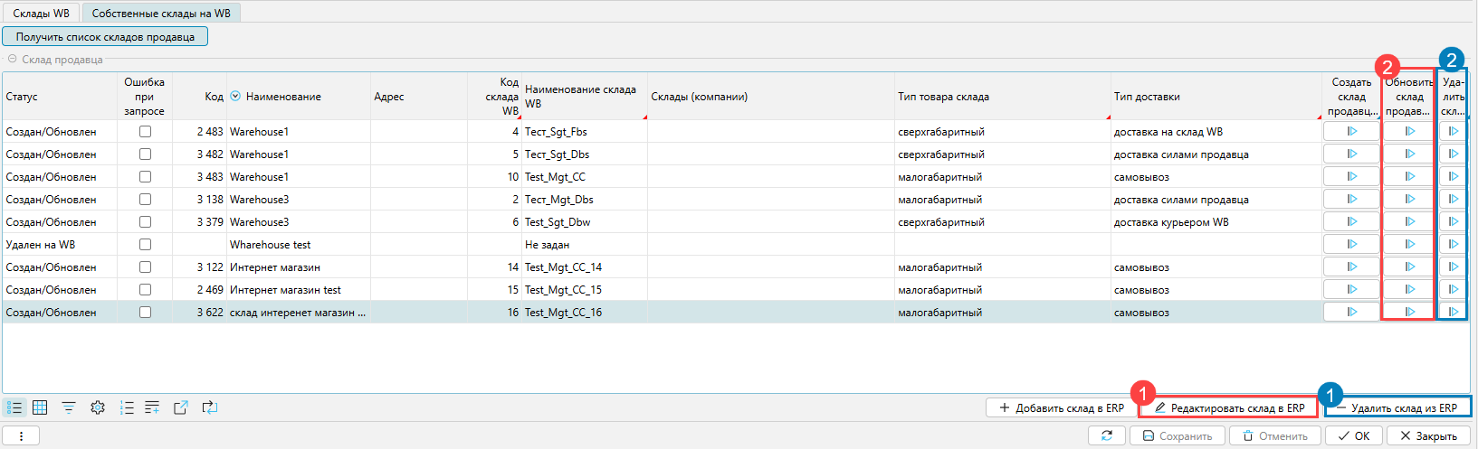Run create seller warehouse for Wharehouse test row
This screenshot has height=449, width=1478.
click(x=1352, y=244)
